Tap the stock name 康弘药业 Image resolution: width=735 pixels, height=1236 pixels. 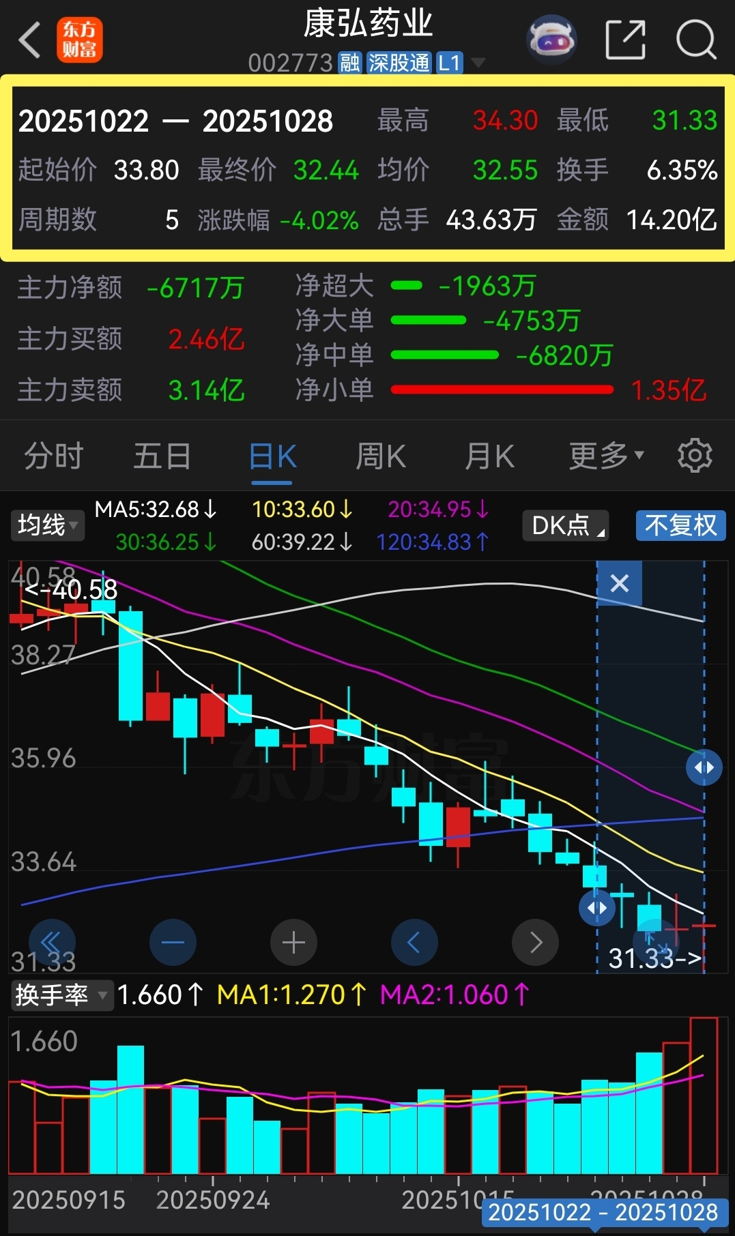pyautogui.click(x=368, y=23)
